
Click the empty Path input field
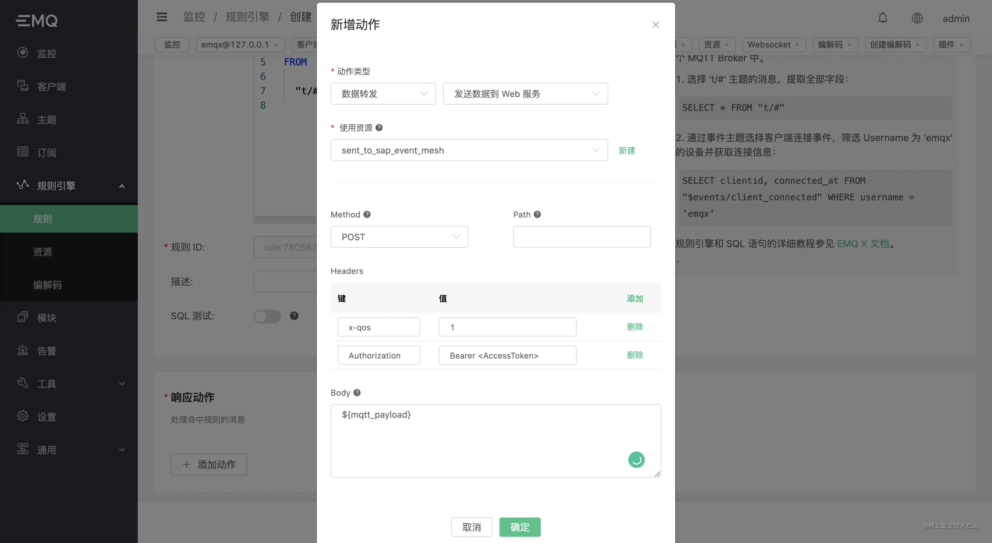point(582,237)
